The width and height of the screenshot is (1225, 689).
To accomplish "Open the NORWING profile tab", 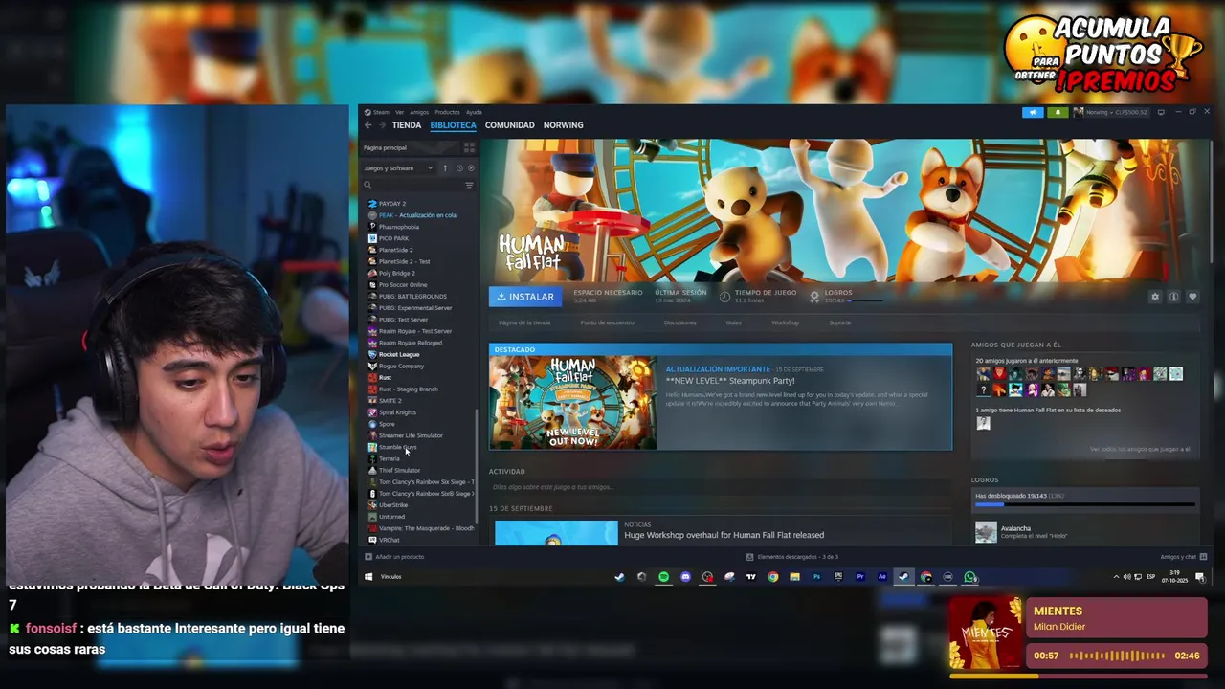I will 563,125.
